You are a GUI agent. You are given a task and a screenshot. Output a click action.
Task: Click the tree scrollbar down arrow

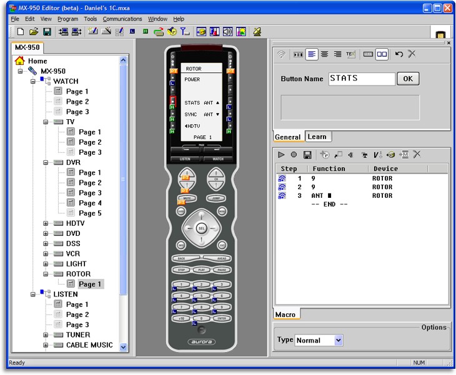(123, 347)
